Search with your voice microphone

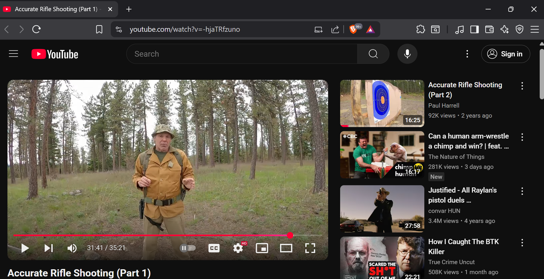(x=407, y=54)
